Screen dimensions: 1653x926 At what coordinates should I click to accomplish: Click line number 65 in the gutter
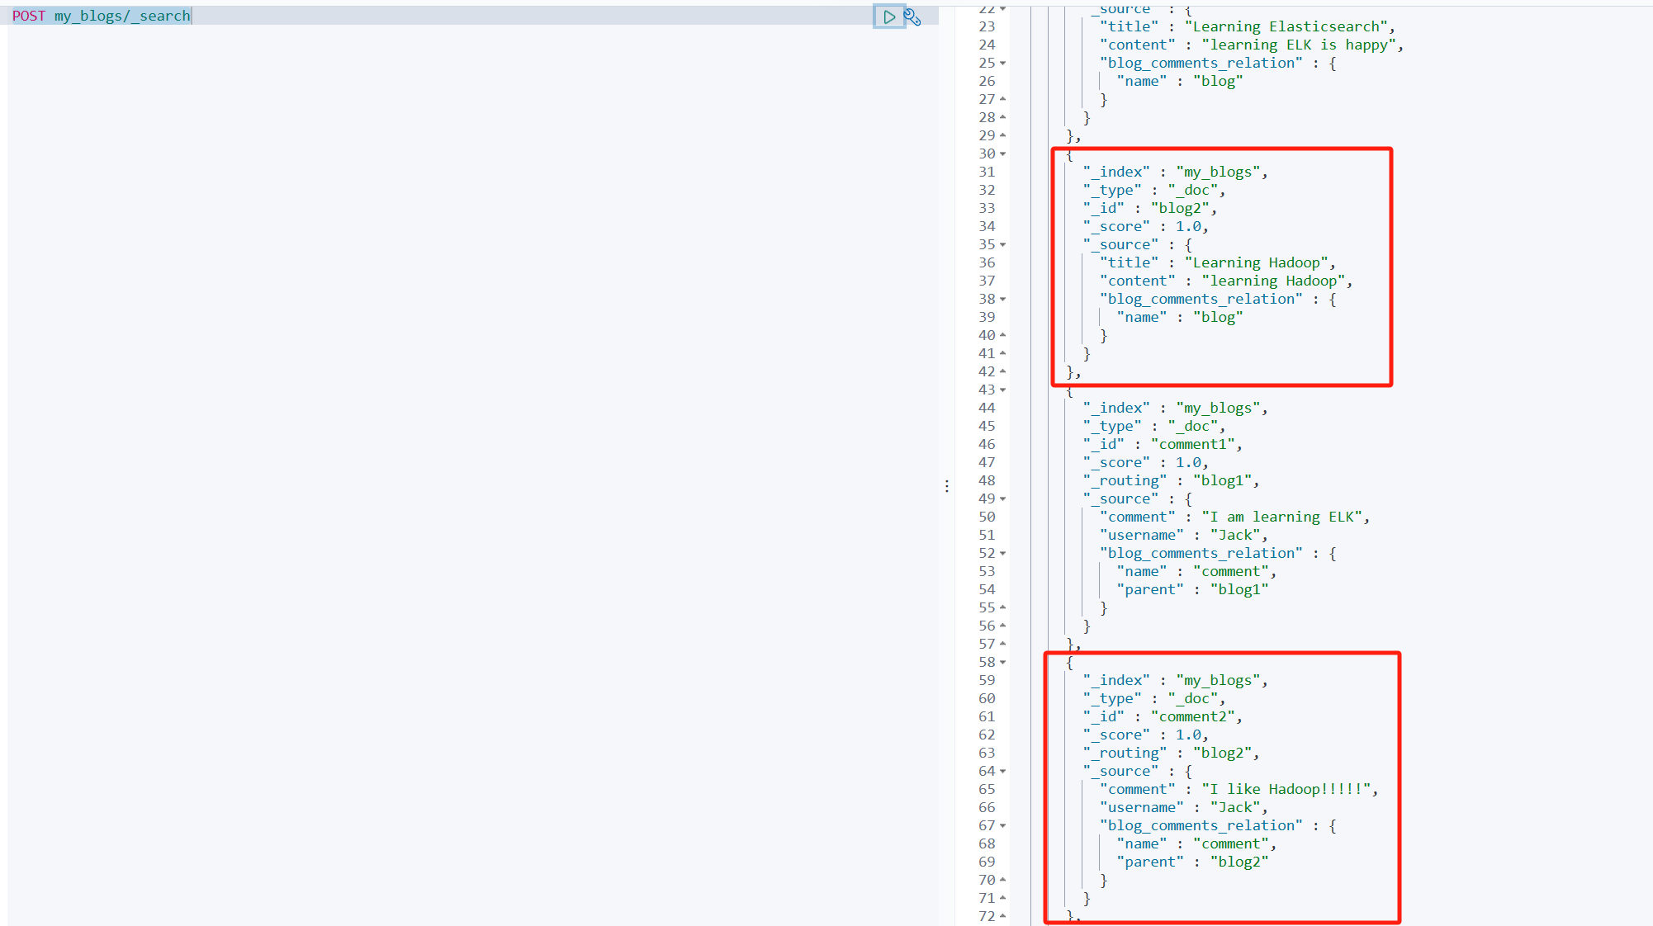tap(987, 789)
